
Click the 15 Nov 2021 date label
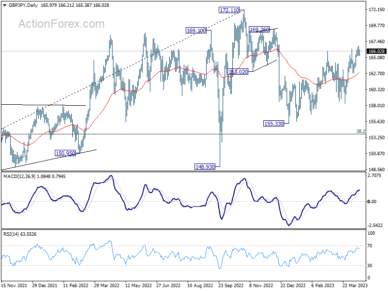(x=15, y=285)
